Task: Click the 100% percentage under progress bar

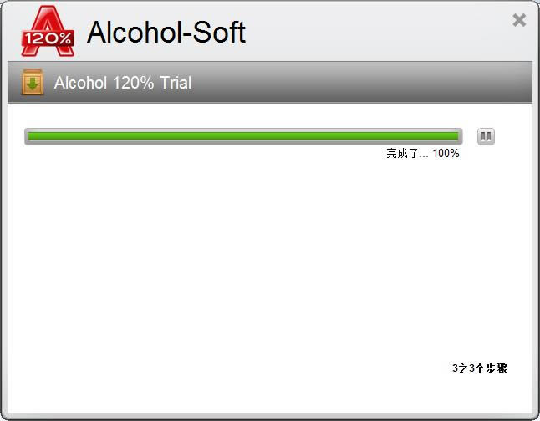Action: (446, 153)
